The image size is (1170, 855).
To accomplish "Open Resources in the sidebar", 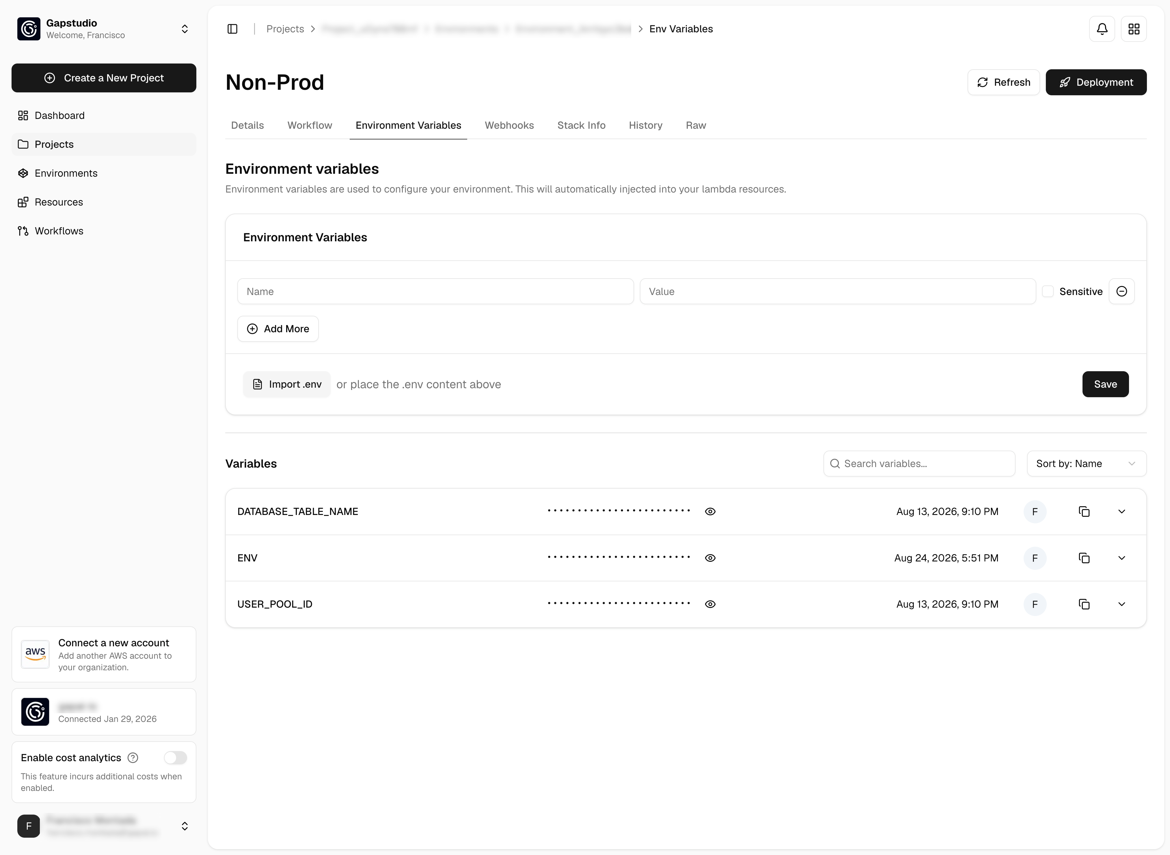I will 104,202.
